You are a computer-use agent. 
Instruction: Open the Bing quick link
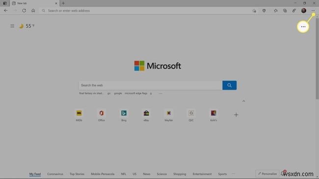tap(124, 115)
